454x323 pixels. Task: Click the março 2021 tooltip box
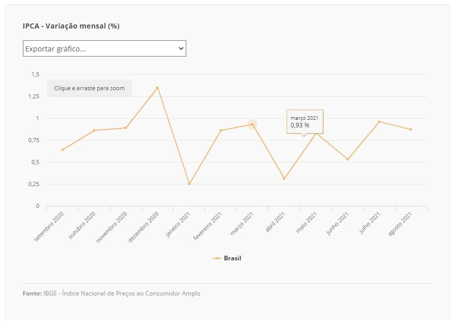coord(305,122)
